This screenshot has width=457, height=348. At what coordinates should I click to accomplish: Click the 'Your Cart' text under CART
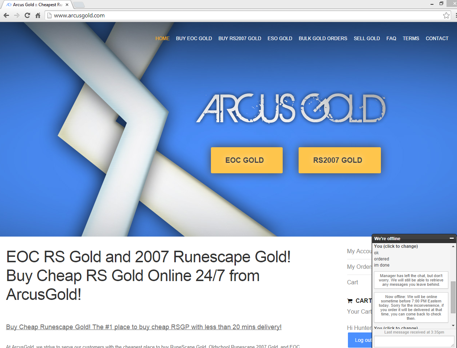(x=359, y=311)
